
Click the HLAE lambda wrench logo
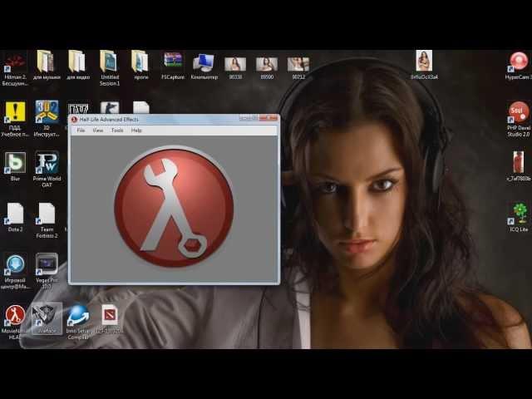[174, 207]
